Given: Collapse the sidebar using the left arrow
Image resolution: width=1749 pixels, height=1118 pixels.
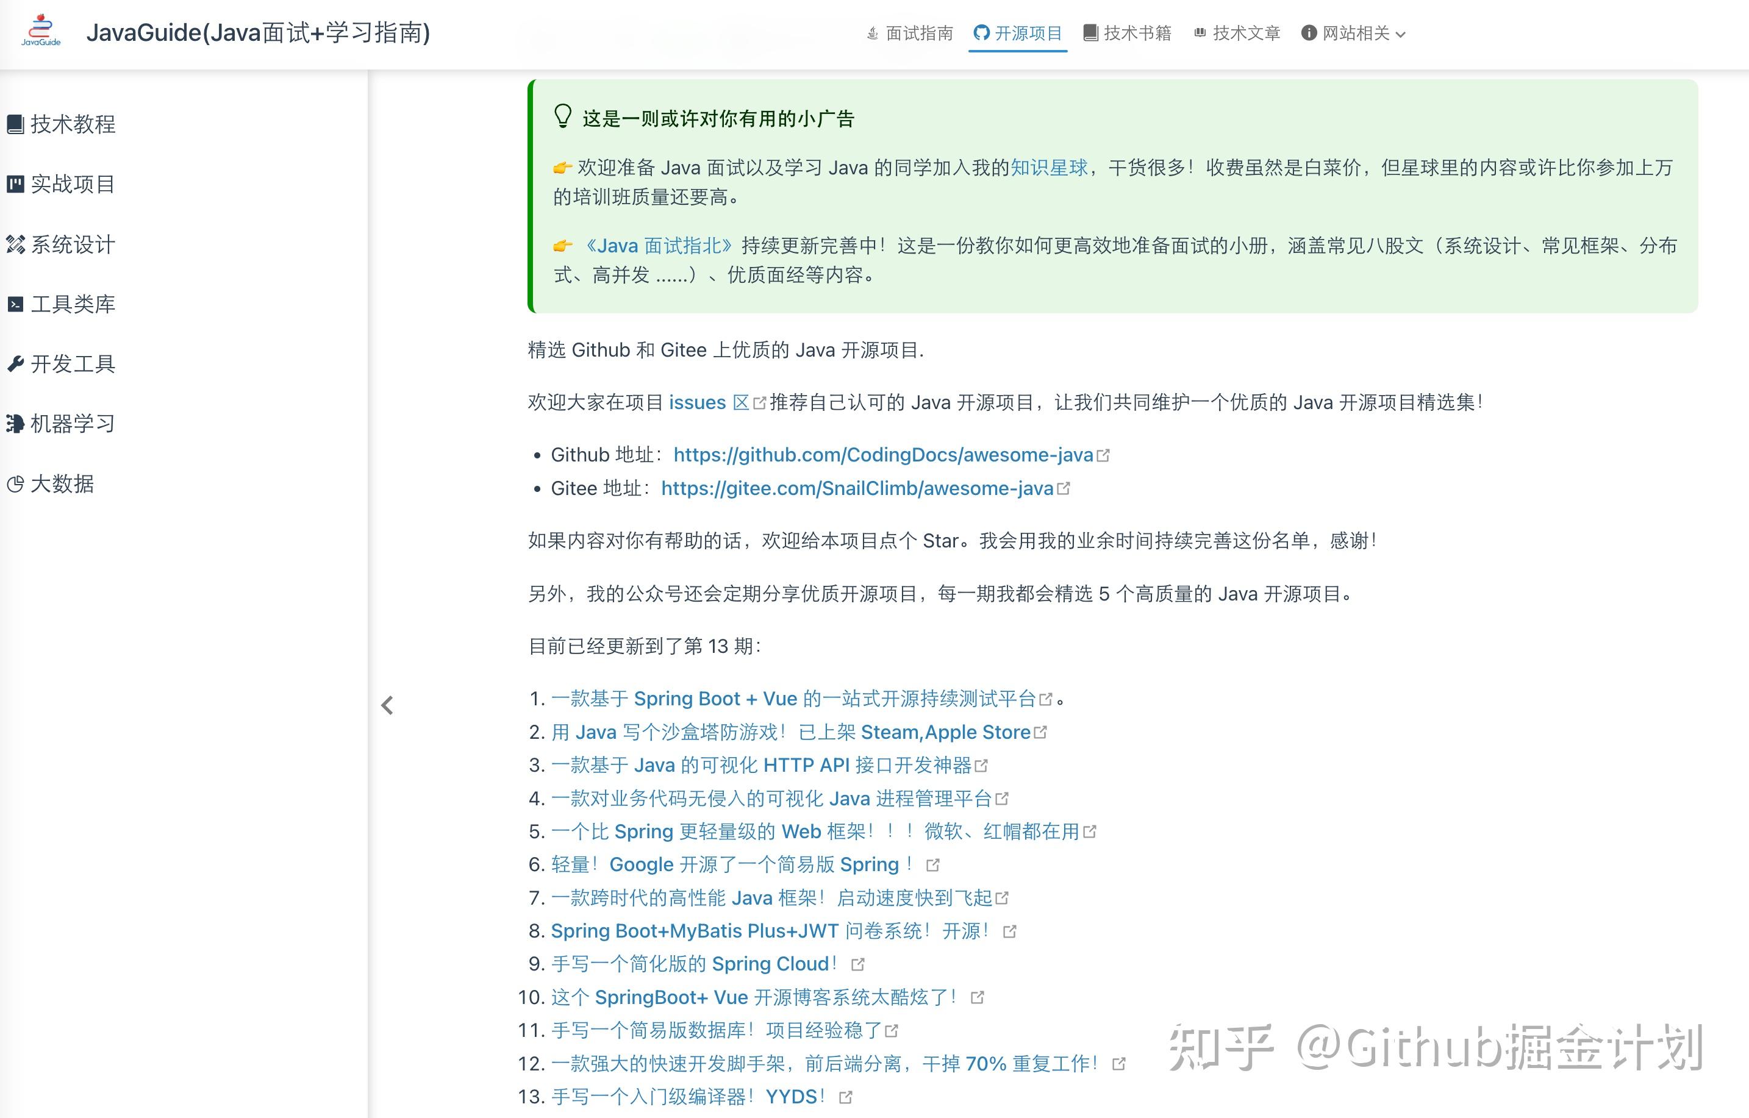Looking at the screenshot, I should coord(387,705).
